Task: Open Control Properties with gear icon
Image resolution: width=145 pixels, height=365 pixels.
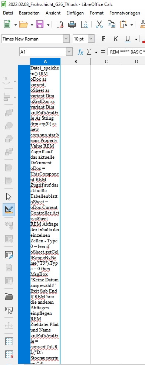Action: (x=9, y=225)
